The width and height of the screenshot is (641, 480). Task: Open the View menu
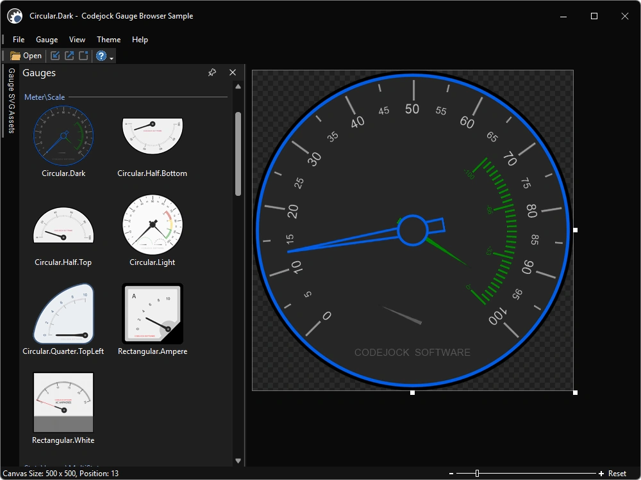click(x=77, y=40)
